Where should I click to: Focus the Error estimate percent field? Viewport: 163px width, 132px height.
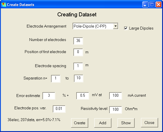pyautogui.click(x=49, y=96)
